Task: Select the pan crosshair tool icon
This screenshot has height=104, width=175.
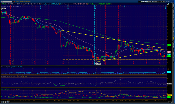Action: tap(1, 102)
